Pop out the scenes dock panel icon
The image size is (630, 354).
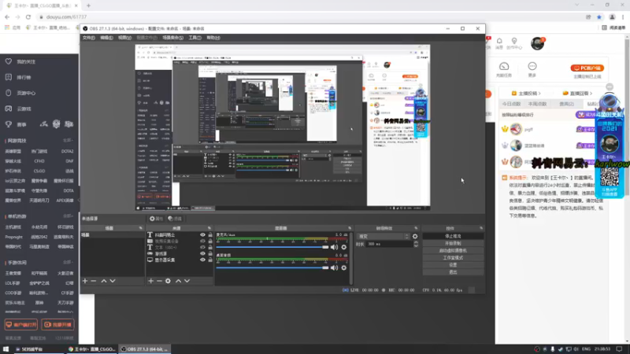[141, 228]
